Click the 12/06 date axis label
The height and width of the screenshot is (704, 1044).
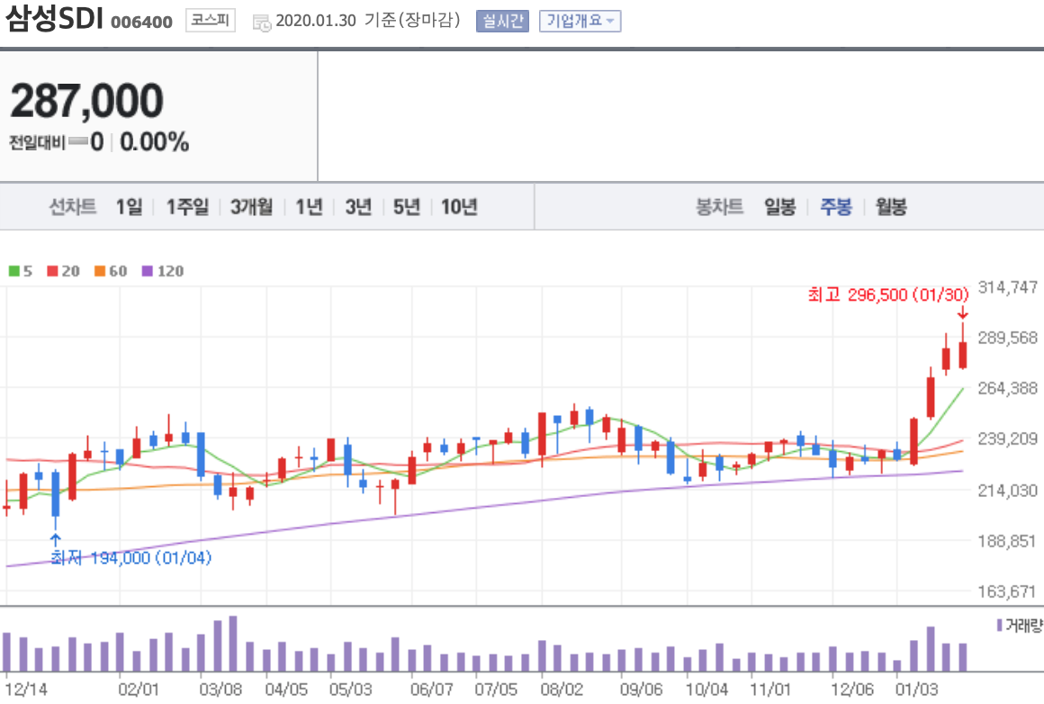coord(852,690)
